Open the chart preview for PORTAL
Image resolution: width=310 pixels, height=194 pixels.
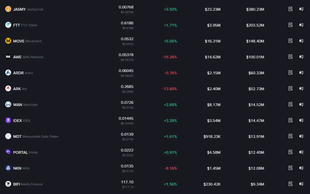[290, 152]
